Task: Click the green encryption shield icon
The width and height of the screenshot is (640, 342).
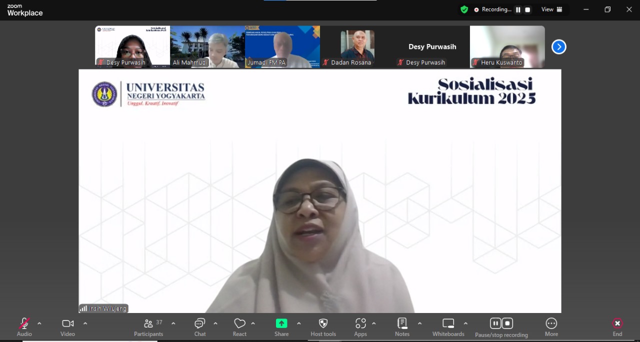Action: 464,9
